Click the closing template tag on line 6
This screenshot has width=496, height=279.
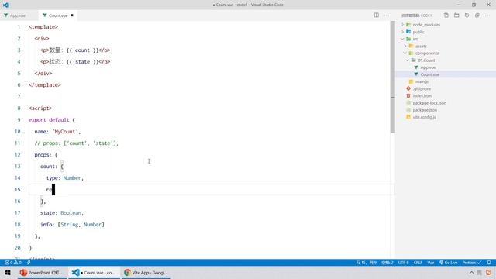point(45,85)
